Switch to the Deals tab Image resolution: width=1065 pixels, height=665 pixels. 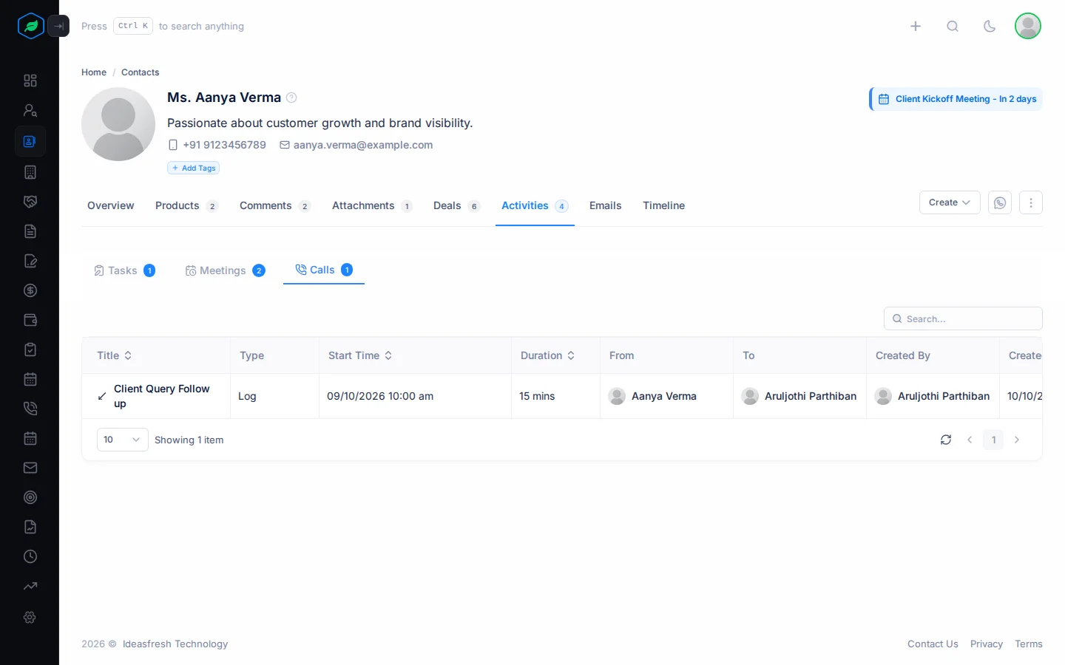click(x=456, y=205)
